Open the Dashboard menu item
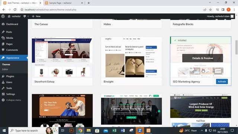This screenshot has width=238, height=134. (x=12, y=24)
